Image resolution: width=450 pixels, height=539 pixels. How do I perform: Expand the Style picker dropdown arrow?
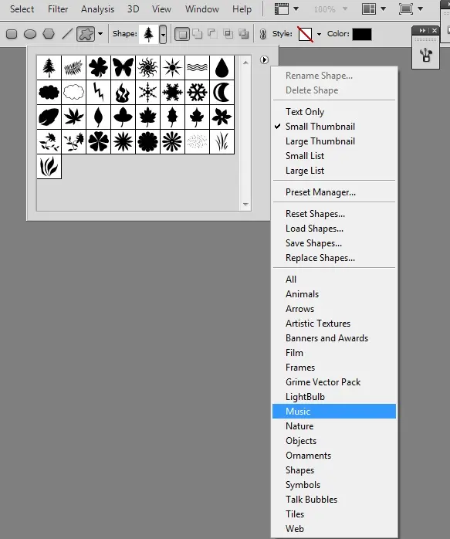click(319, 34)
